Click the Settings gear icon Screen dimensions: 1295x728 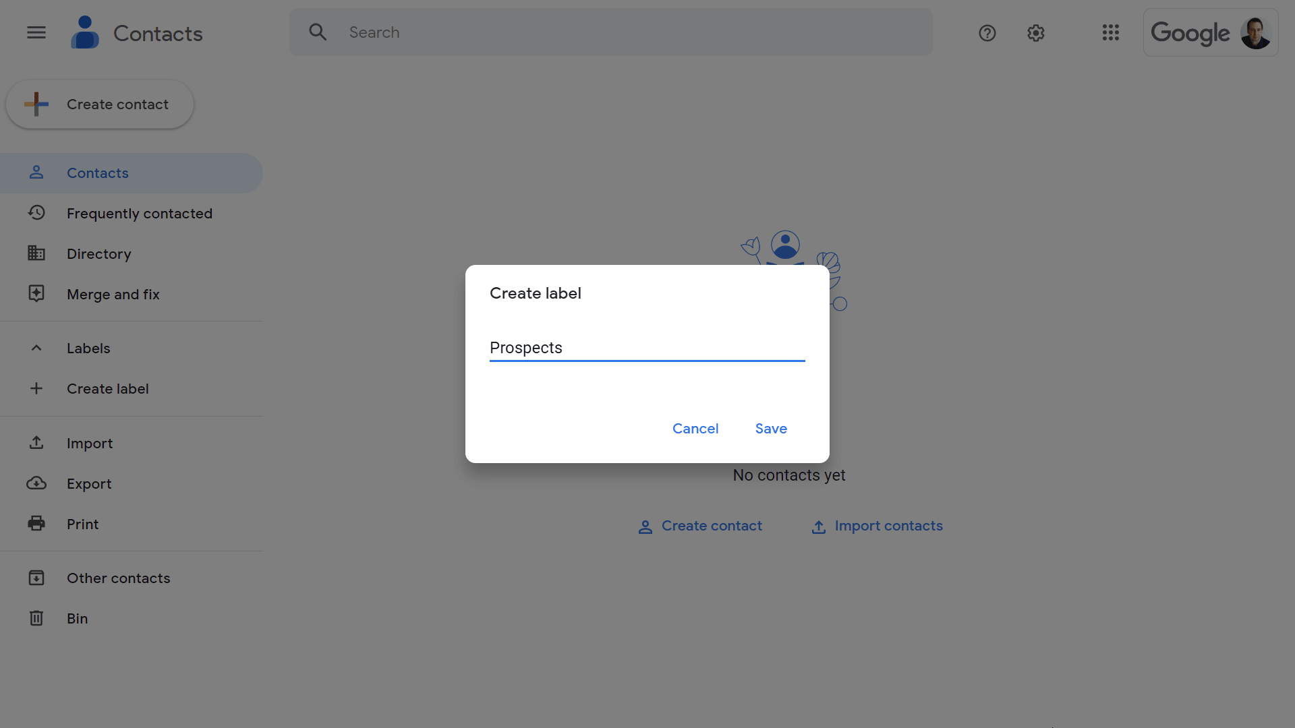(1035, 32)
